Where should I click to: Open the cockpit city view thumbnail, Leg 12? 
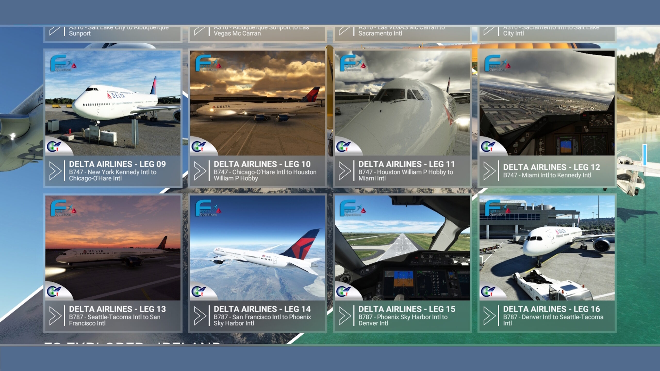click(547, 103)
